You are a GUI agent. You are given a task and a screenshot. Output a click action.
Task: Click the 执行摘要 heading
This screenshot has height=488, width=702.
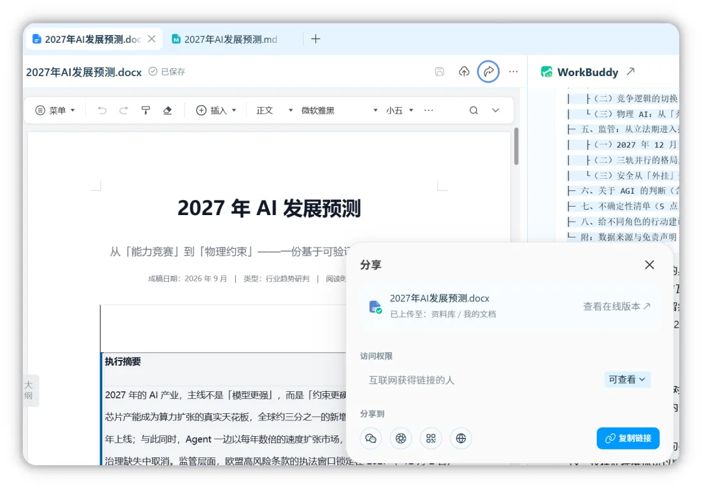[x=123, y=362]
